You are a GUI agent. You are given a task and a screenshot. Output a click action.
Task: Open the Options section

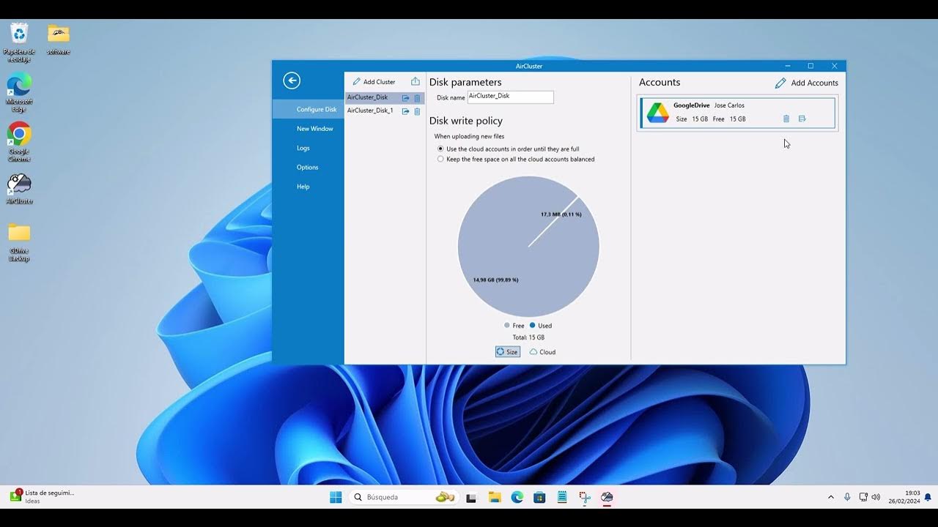[x=308, y=167]
